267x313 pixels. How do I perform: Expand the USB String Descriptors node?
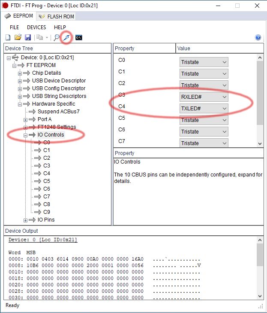(x=20, y=97)
